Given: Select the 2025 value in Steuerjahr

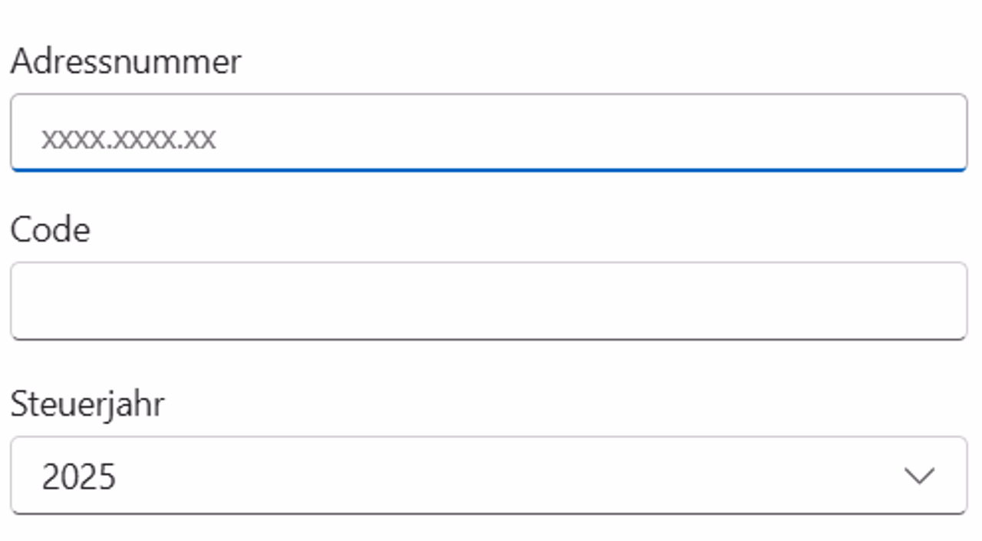Looking at the screenshot, I should (x=78, y=477).
